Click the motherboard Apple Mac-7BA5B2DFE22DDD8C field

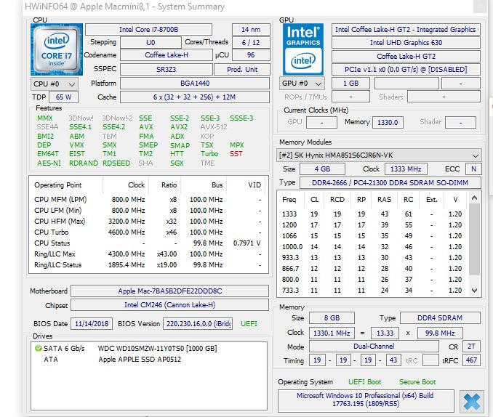tap(169, 291)
